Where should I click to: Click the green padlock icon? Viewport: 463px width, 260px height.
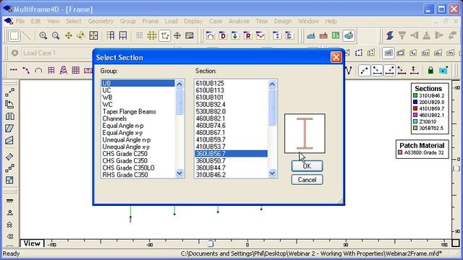click(430, 70)
